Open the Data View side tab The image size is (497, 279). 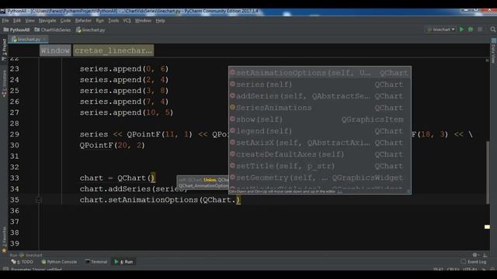(x=494, y=50)
